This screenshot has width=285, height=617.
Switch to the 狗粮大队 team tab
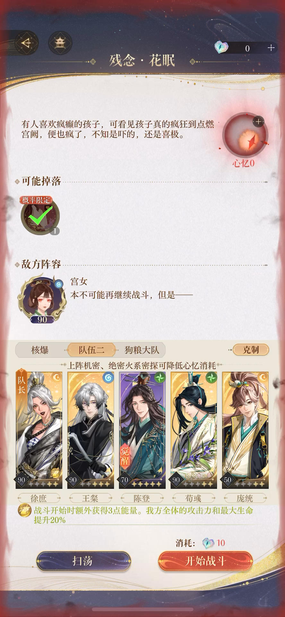pos(142,350)
